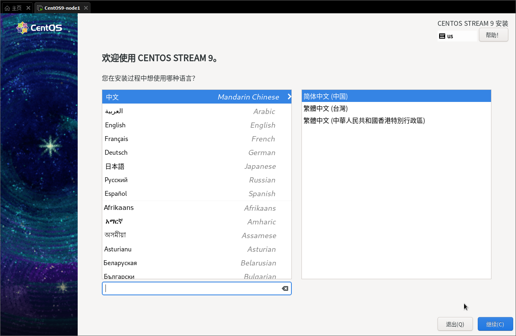Close the CentOS9-node1 tab
Viewport: 516px width, 336px height.
coord(85,8)
